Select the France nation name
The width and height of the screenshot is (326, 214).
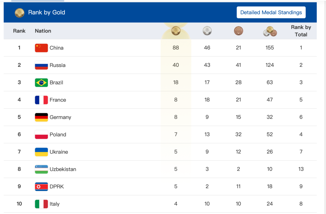[x=58, y=100]
